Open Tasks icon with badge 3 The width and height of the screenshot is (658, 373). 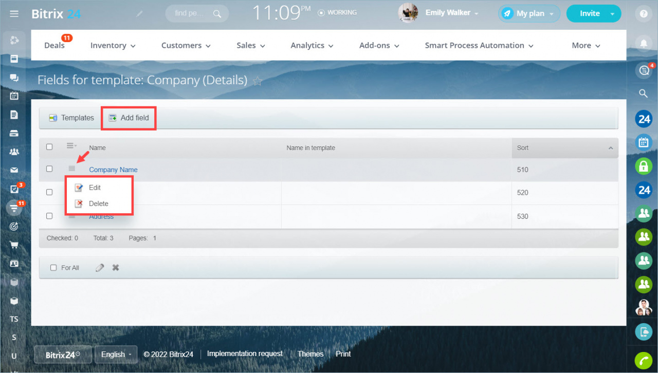[x=14, y=189]
